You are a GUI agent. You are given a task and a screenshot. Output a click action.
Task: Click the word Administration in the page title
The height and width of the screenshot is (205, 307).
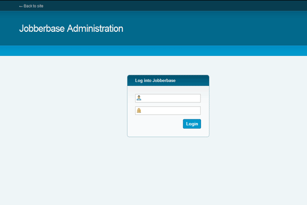pyautogui.click(x=95, y=29)
